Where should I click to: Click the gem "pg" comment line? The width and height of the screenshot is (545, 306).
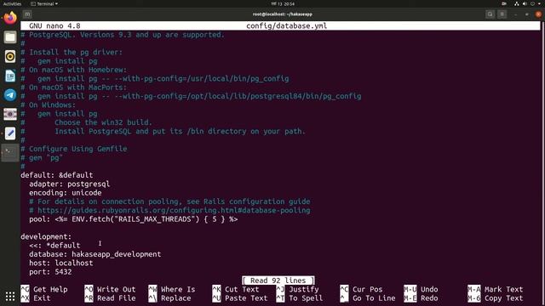(x=42, y=157)
